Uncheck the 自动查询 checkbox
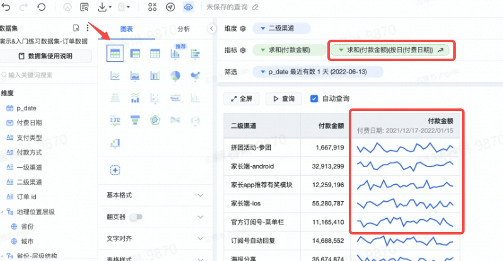The image size is (503, 261). tap(314, 99)
